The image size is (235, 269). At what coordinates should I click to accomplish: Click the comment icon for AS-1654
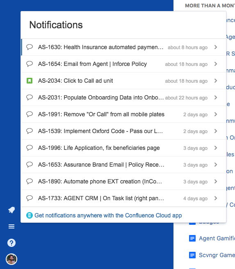30,64
